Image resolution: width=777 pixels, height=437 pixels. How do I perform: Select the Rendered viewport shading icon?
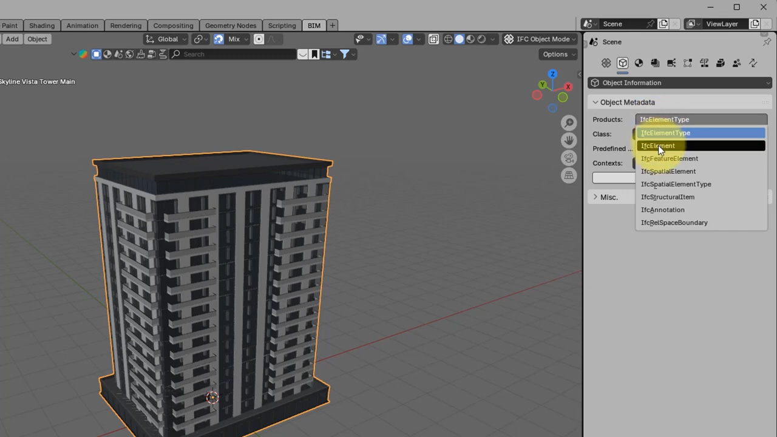pos(481,39)
